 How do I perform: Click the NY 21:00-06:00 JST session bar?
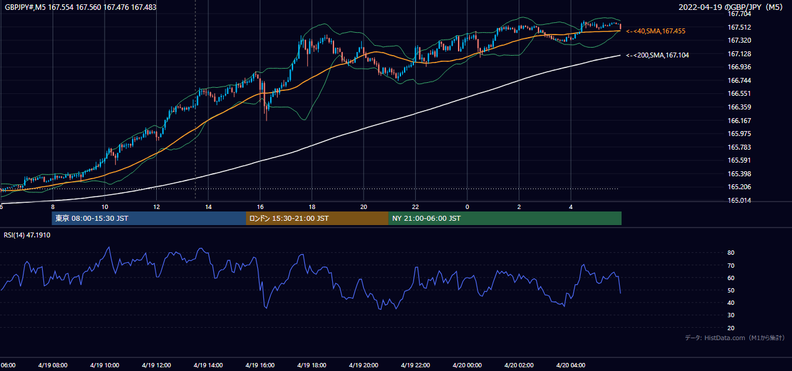(505, 218)
